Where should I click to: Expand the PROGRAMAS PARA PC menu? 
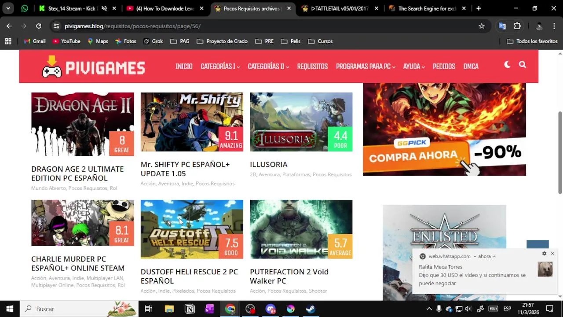(x=366, y=66)
